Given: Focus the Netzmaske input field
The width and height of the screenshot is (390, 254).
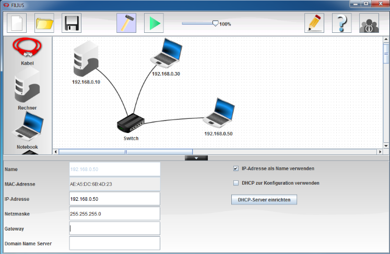Looking at the screenshot, I should pyautogui.click(x=115, y=214).
